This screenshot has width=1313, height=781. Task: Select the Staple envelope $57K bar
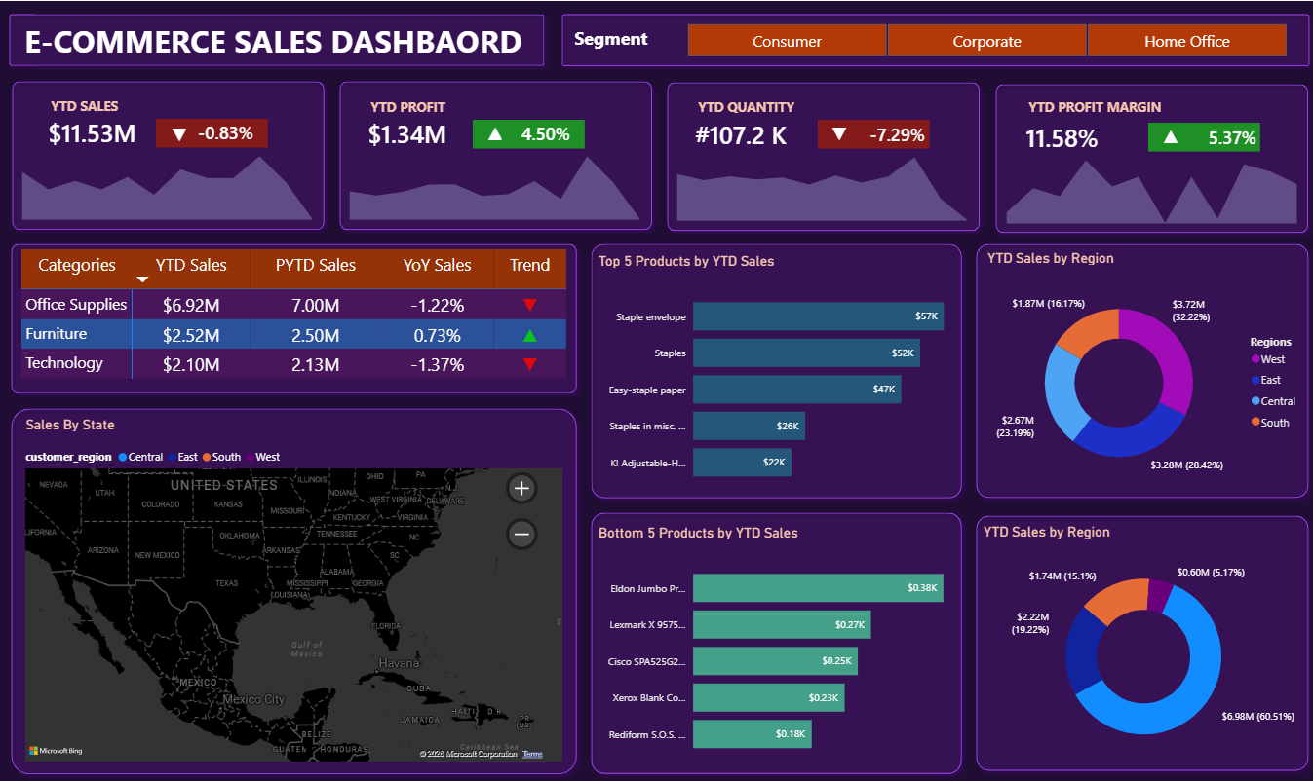[x=818, y=316]
